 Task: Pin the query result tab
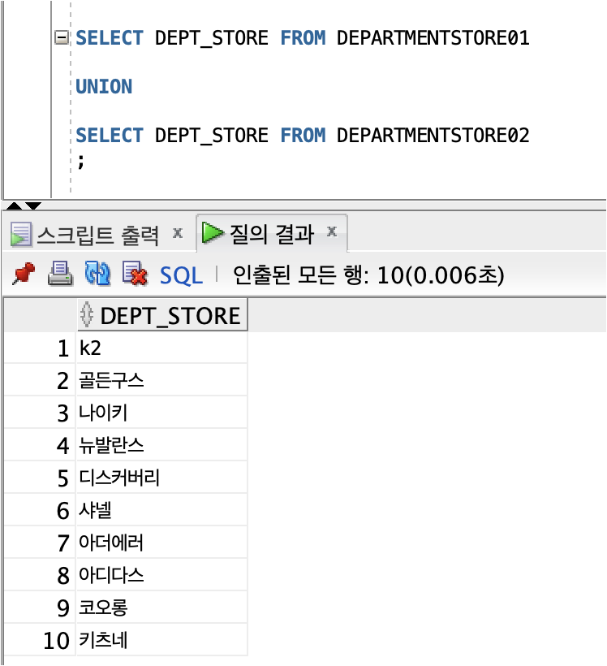(24, 274)
